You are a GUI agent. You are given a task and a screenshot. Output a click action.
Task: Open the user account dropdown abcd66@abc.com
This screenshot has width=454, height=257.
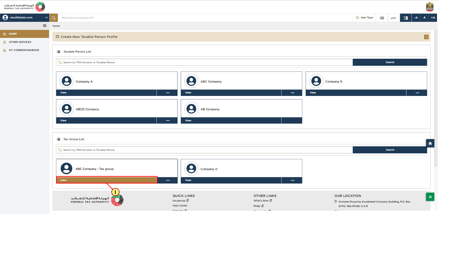tap(25, 18)
